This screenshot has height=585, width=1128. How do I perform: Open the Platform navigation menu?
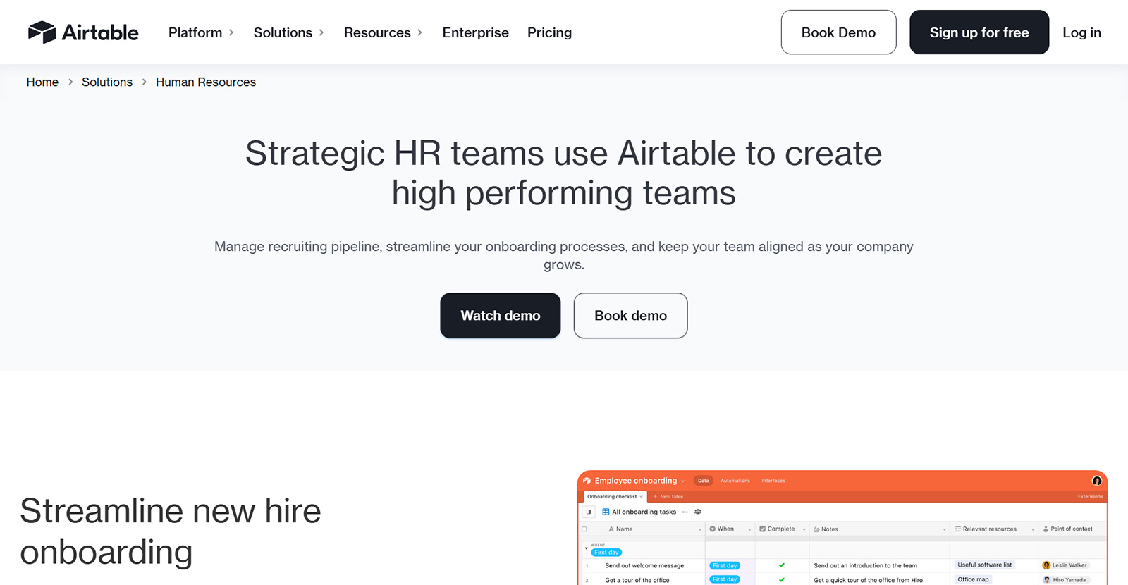click(195, 32)
